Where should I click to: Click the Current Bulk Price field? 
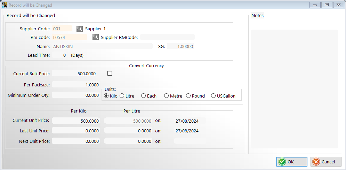click(x=76, y=74)
